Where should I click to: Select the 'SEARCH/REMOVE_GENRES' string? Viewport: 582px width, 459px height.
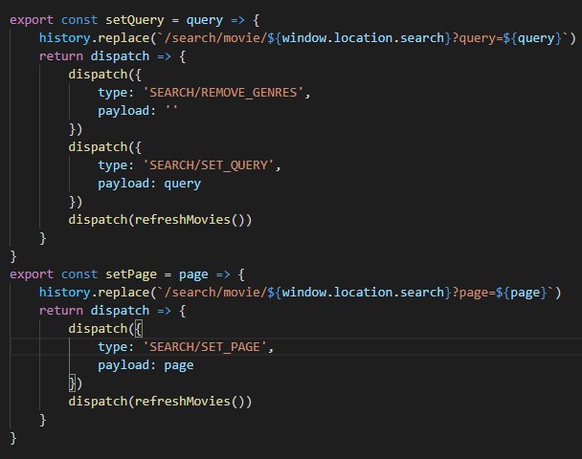coord(223,93)
